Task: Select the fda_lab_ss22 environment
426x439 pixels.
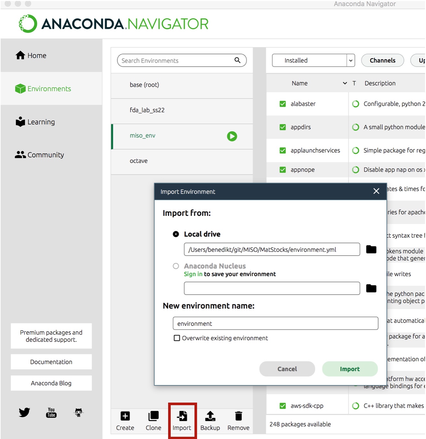Action: coord(182,110)
